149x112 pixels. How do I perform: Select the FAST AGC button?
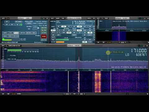tap(90, 40)
